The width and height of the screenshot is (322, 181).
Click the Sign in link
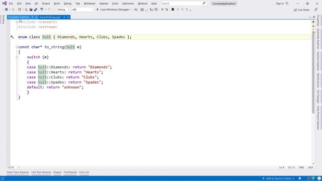[280, 4]
